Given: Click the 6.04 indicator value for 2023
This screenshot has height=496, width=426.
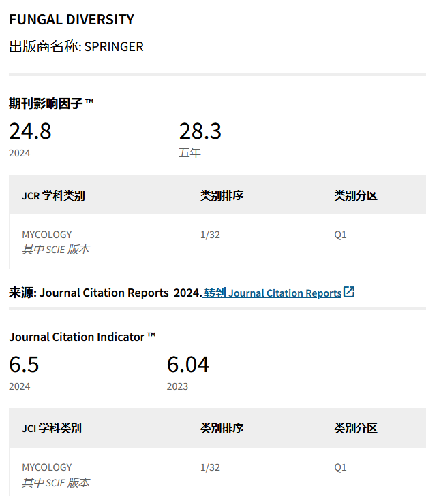Looking at the screenshot, I should (x=187, y=365).
